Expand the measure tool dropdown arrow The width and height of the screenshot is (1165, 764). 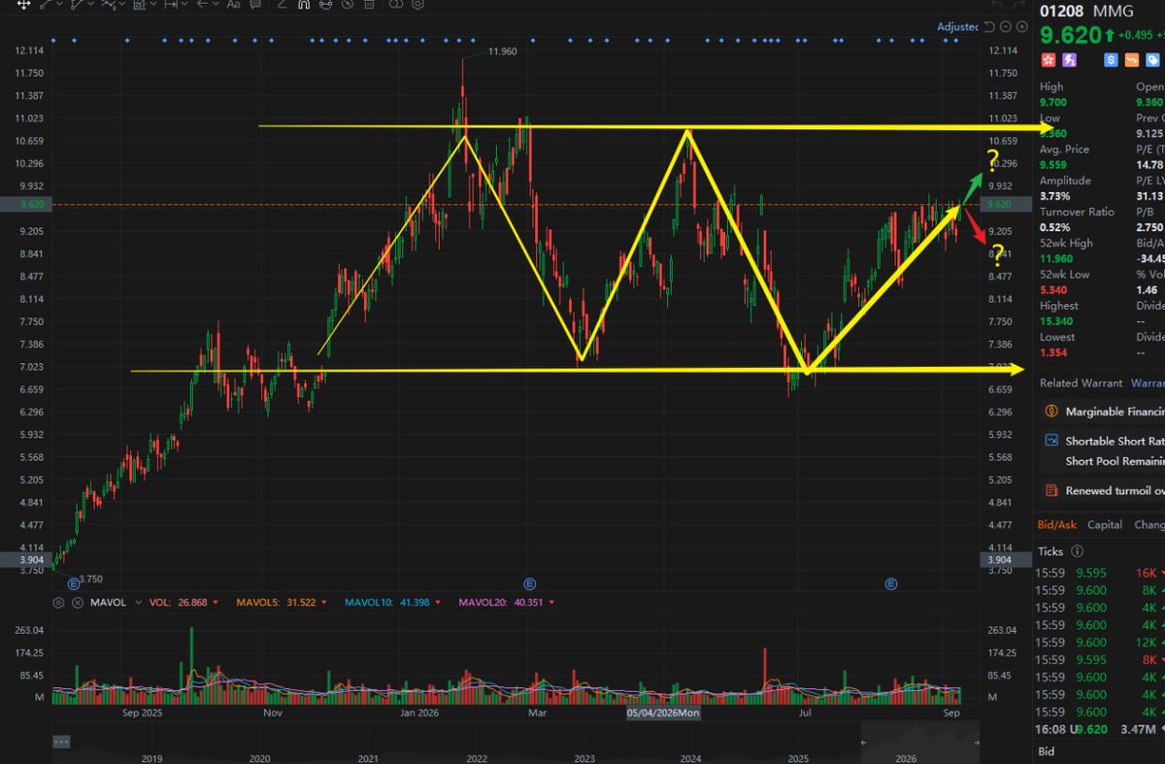[x=184, y=4]
